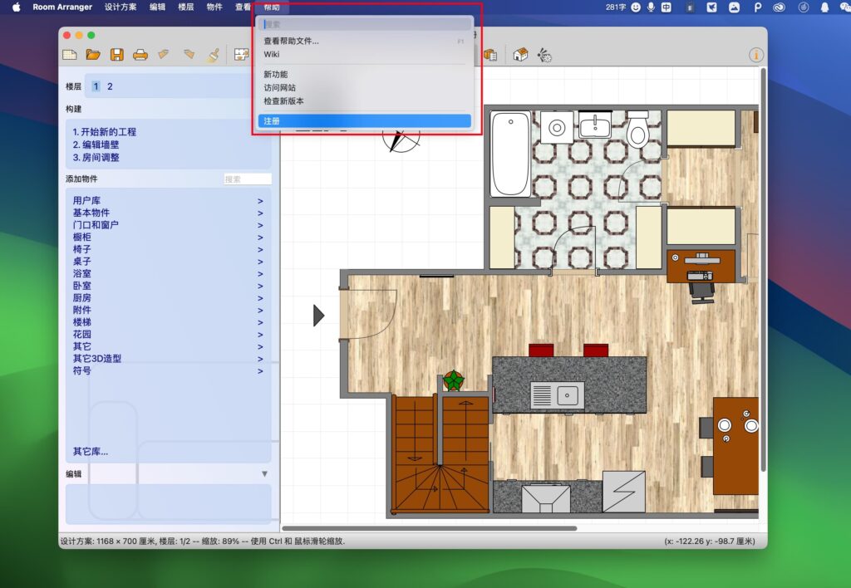Switch to 3D view using the house icon
This screenshot has width=851, height=588.
521,54
